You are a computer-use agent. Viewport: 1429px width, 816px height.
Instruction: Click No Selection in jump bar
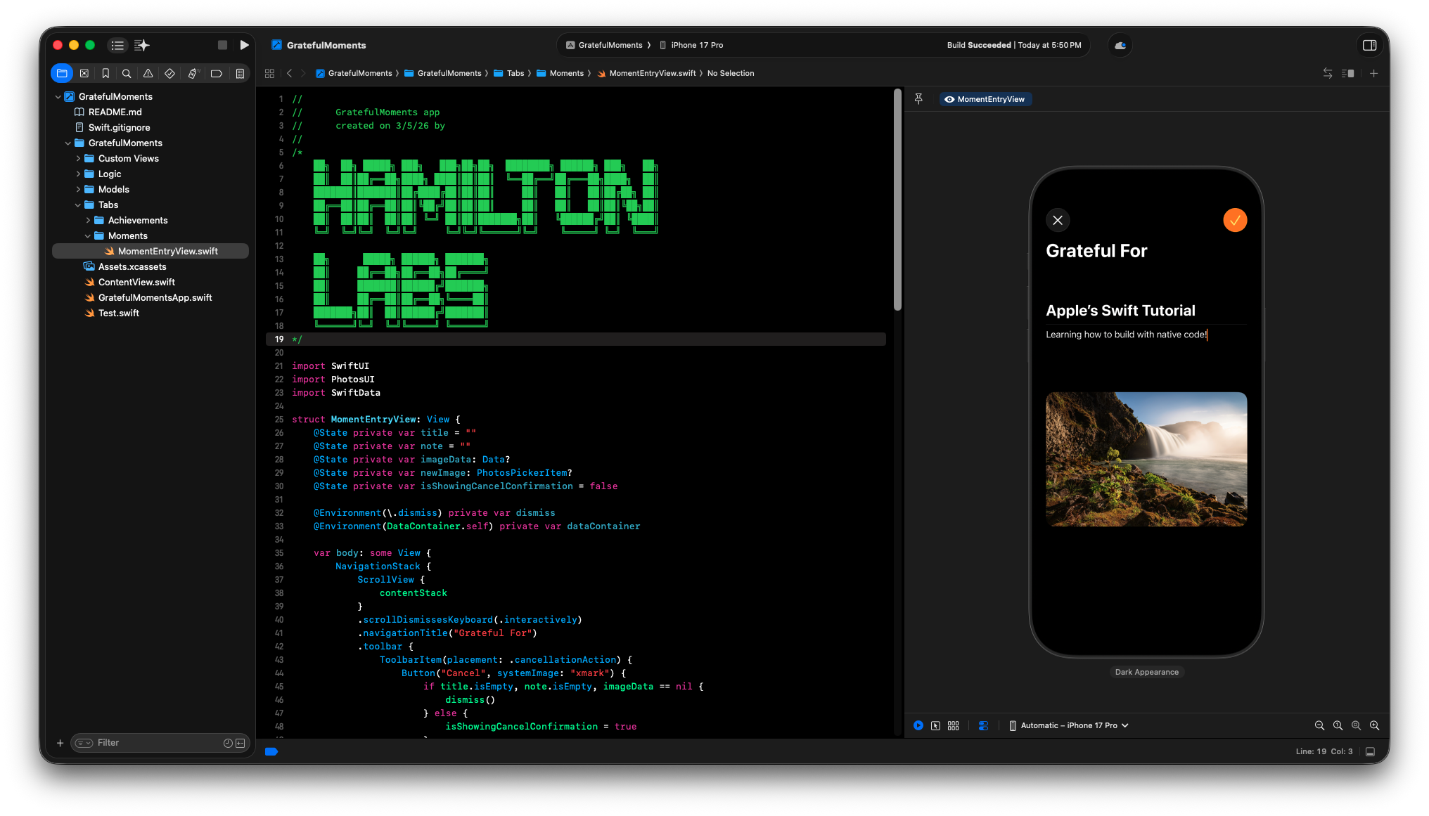pyautogui.click(x=731, y=73)
